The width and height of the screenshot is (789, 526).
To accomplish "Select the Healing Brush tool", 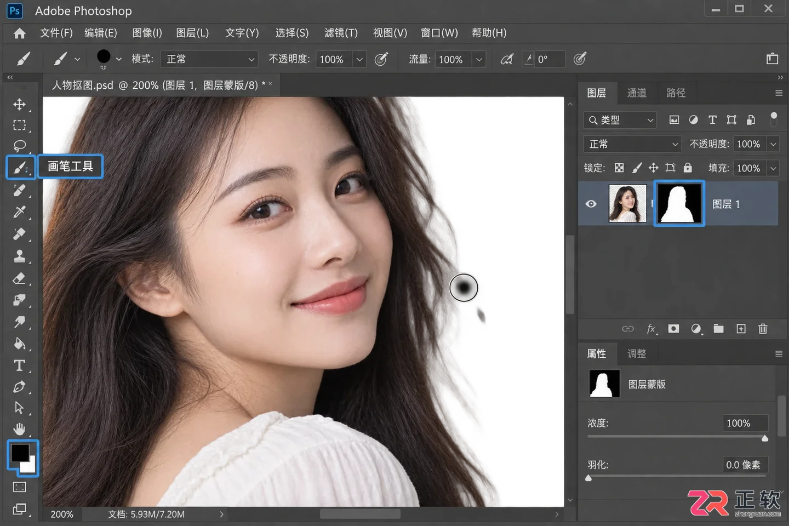I will [x=19, y=190].
